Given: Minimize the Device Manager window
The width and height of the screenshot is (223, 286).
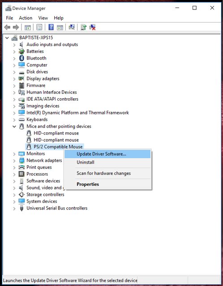Looking at the screenshot, I should 177,8.
